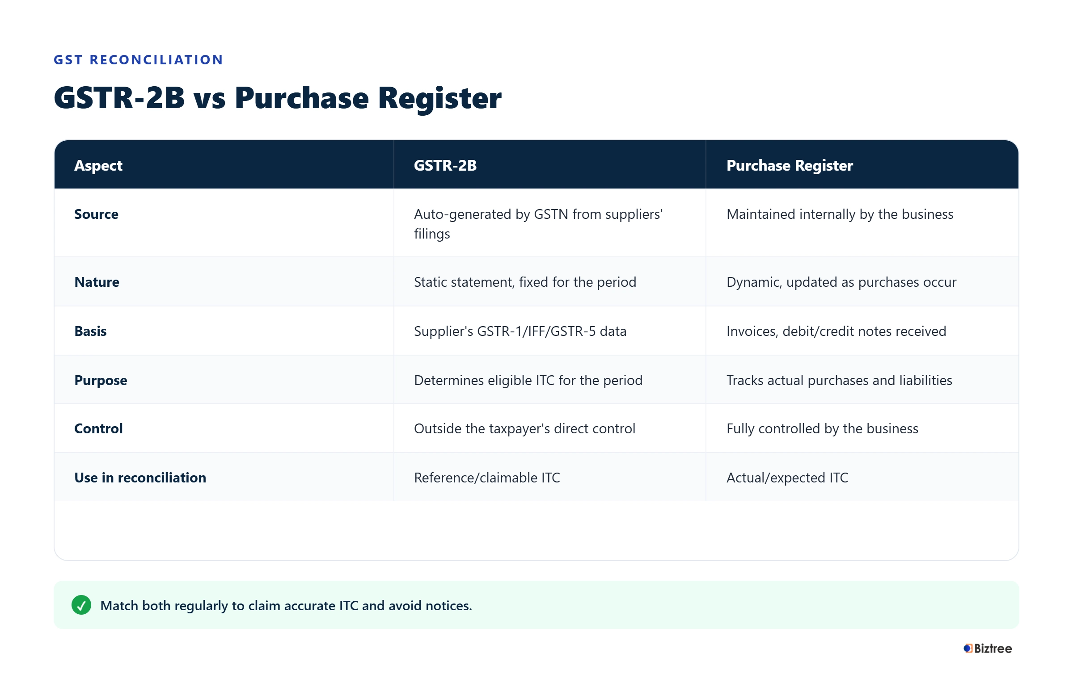Click the 'Use in reconciliation' row label
This screenshot has width=1073, height=679.
tap(140, 478)
